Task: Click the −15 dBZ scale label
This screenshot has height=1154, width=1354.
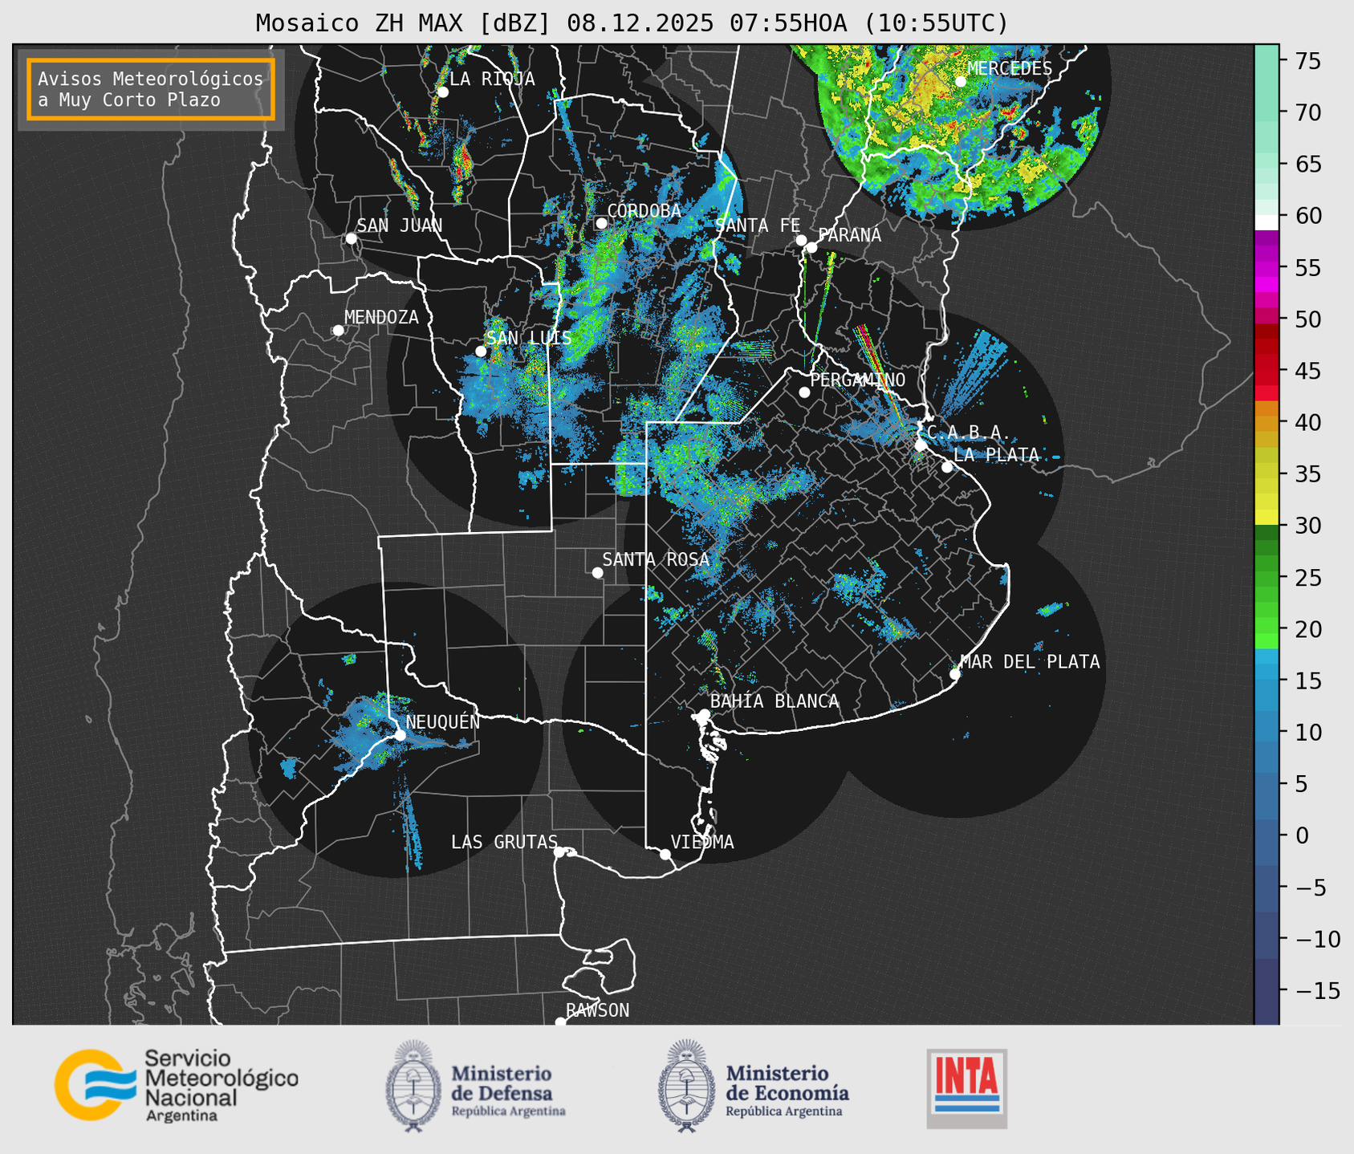Action: click(x=1317, y=991)
